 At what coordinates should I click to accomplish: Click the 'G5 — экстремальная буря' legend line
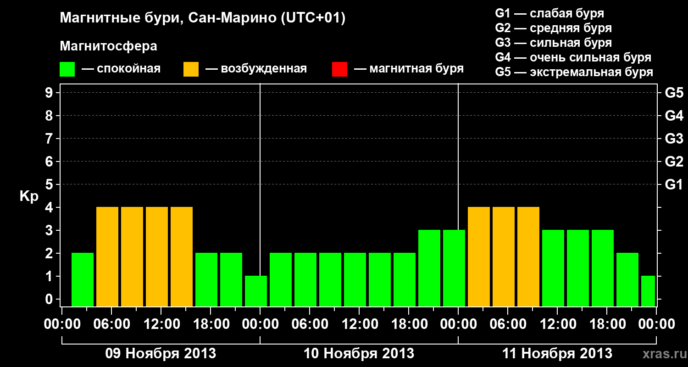(x=574, y=72)
